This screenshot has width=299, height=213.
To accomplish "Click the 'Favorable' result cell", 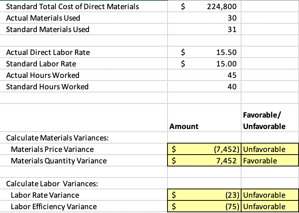I will pos(270,161).
